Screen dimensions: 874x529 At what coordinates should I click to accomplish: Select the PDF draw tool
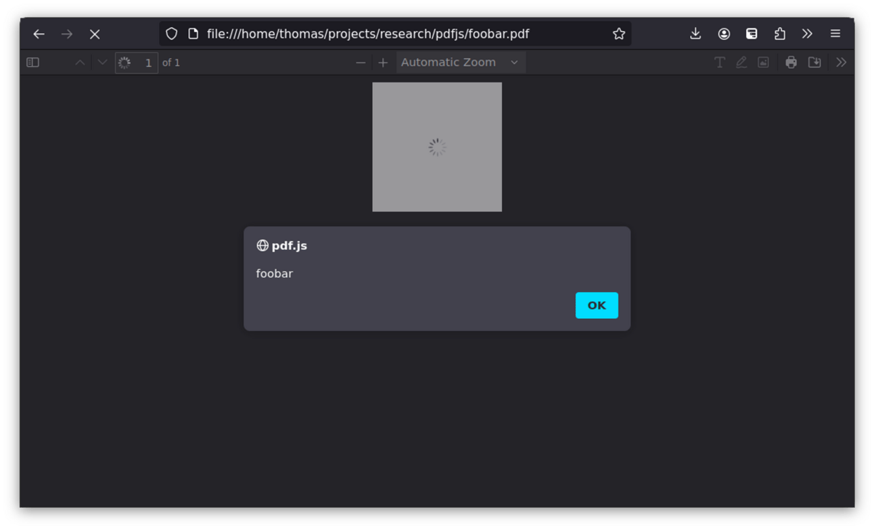(741, 62)
